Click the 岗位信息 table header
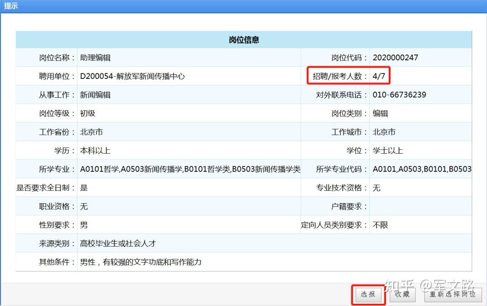The width and height of the screenshot is (487, 306). pyautogui.click(x=243, y=40)
